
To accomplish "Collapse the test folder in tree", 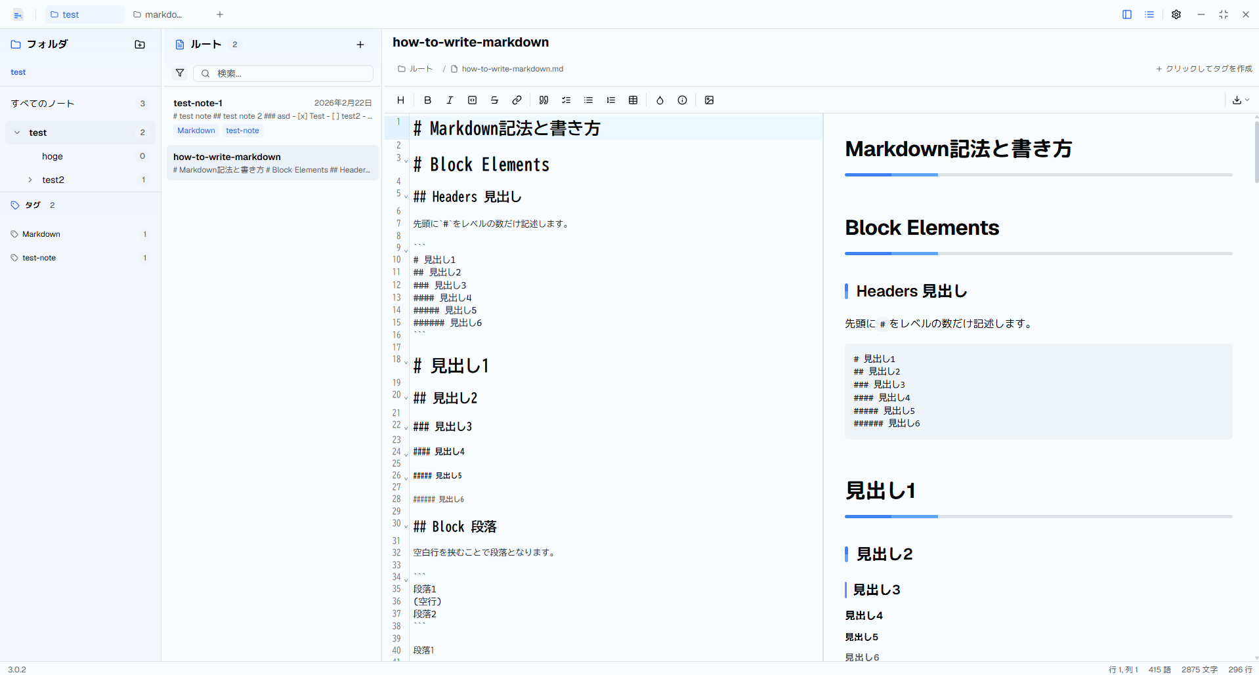I will pyautogui.click(x=17, y=133).
